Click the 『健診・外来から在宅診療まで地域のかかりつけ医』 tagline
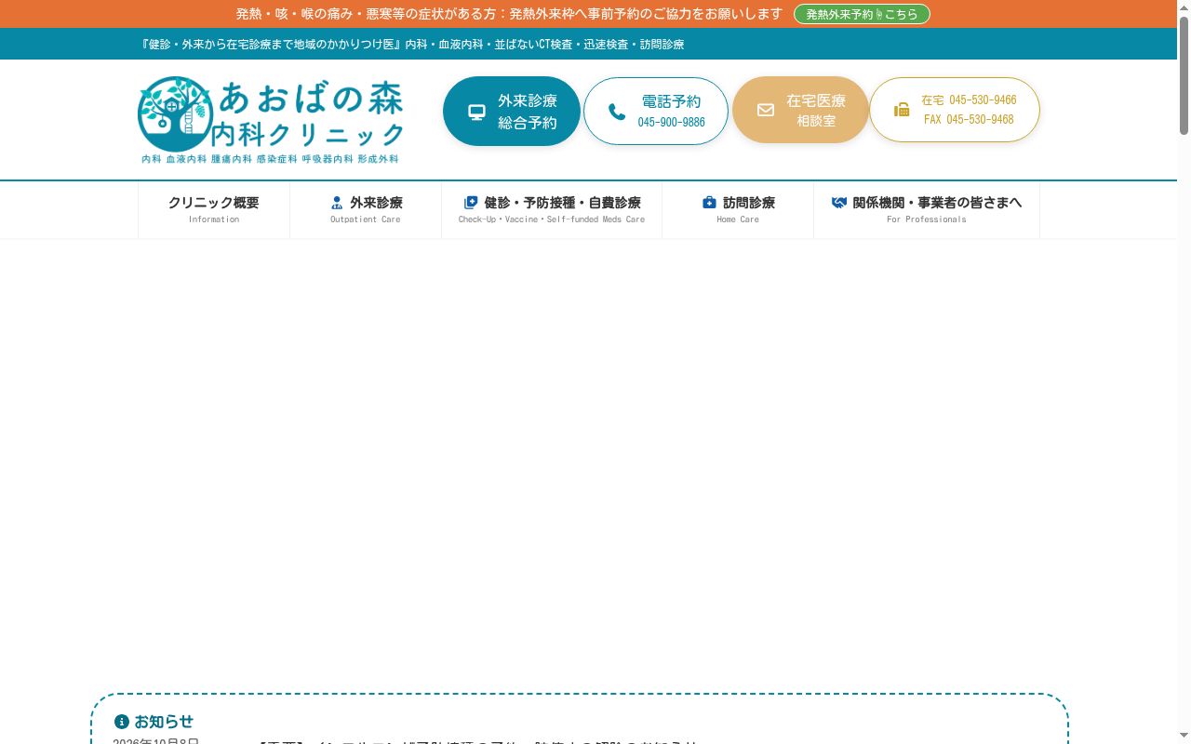This screenshot has height=744, width=1191. [411, 45]
